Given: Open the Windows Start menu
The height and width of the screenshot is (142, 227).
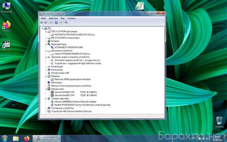Looking at the screenshot, I should [5, 138].
